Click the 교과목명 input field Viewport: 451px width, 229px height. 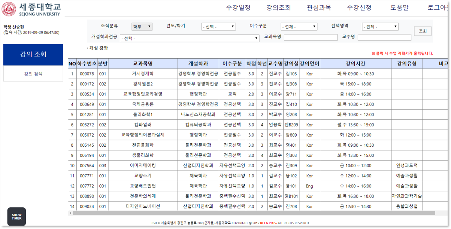(x=311, y=37)
